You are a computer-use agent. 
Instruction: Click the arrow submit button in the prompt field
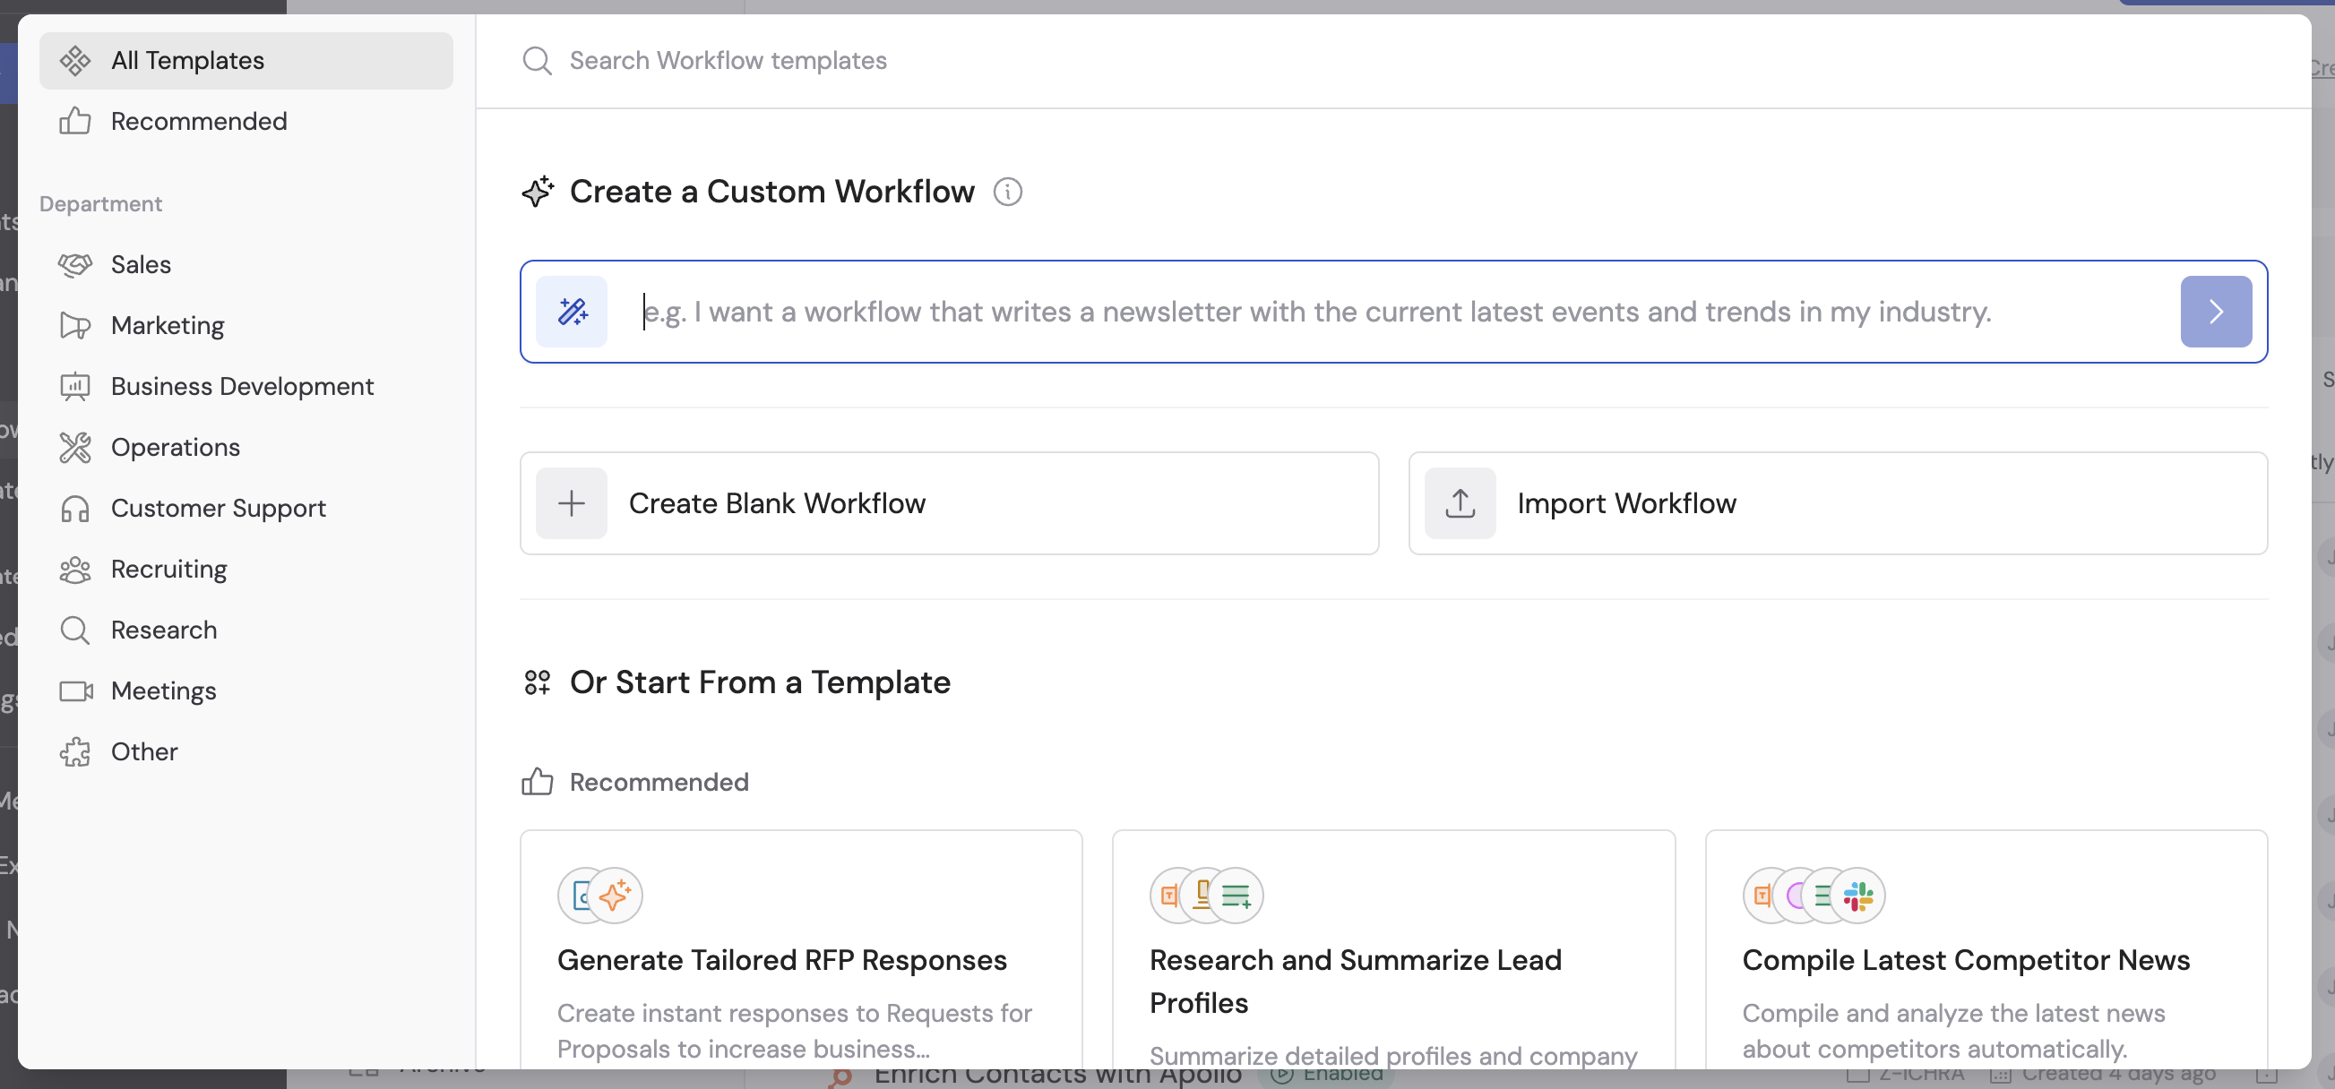click(2216, 312)
